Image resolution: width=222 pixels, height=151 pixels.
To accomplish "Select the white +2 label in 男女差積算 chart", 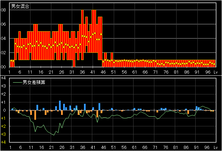I will [3, 94].
